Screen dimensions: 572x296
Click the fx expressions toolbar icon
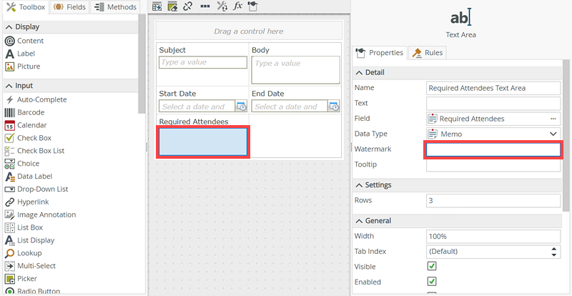click(238, 6)
